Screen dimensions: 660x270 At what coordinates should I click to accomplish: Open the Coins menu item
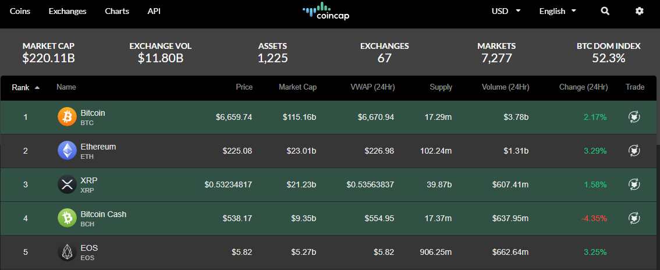20,11
